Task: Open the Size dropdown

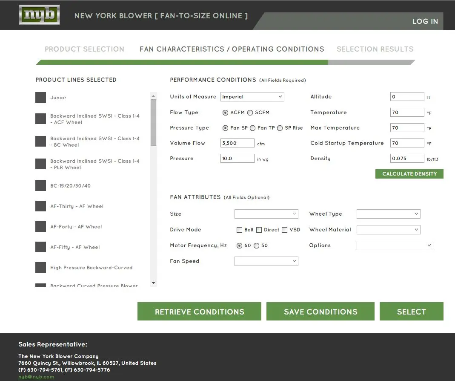Action: point(266,214)
